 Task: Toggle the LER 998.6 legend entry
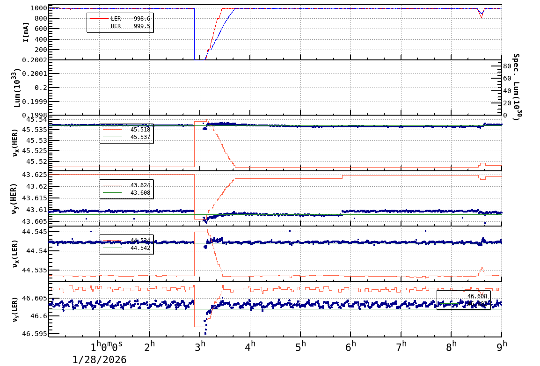[126, 19]
